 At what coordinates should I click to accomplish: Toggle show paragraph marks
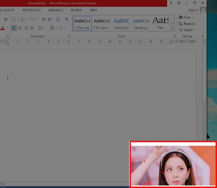tap(67, 19)
